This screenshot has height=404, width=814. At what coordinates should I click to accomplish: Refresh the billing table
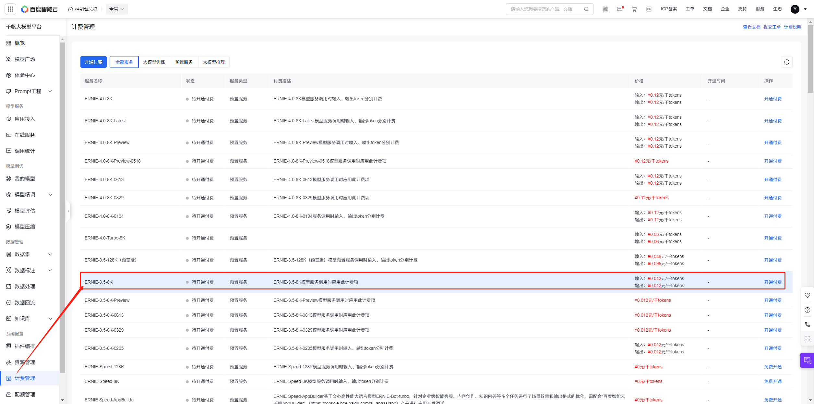[x=787, y=62]
